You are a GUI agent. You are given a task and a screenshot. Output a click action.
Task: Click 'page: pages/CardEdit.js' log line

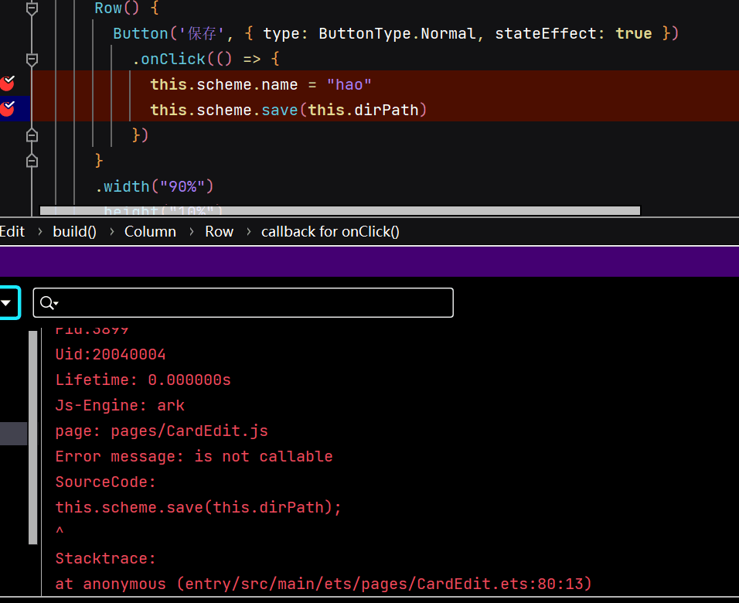click(162, 431)
